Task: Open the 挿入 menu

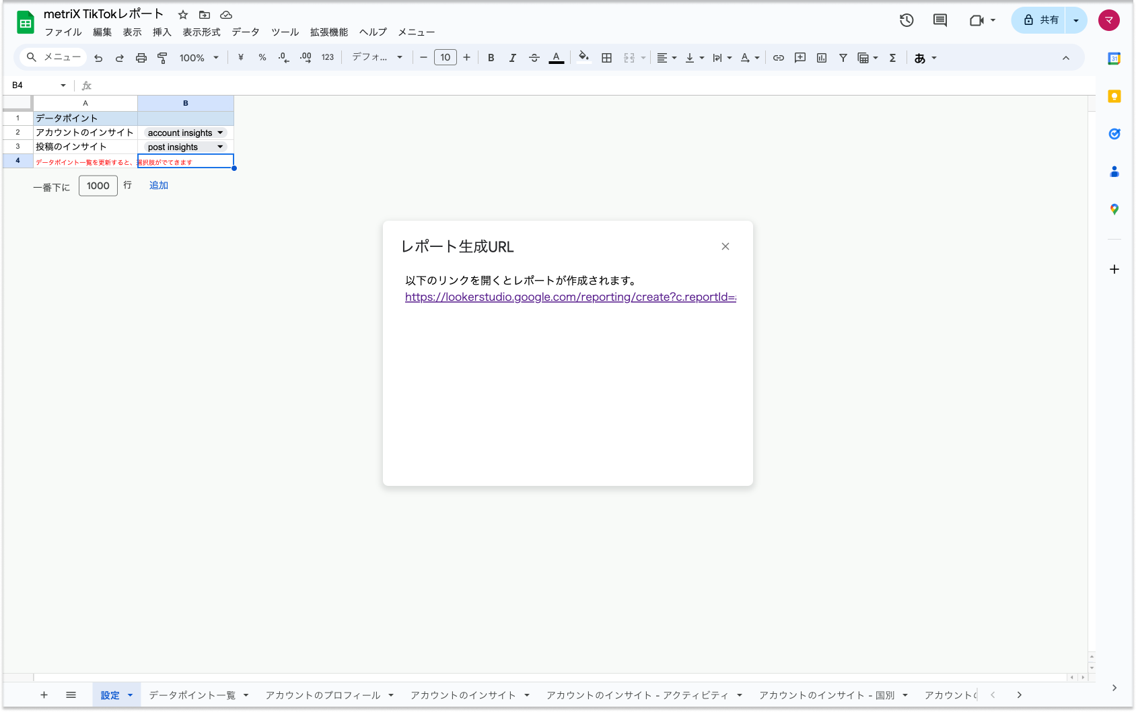Action: pyautogui.click(x=162, y=32)
